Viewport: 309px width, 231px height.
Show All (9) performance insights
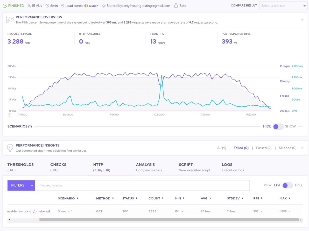pos(222,148)
